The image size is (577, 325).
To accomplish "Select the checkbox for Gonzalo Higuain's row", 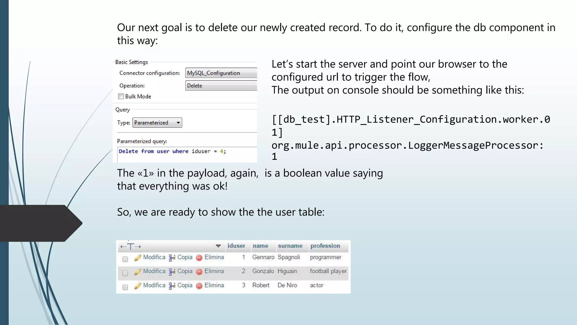I will click(x=125, y=273).
